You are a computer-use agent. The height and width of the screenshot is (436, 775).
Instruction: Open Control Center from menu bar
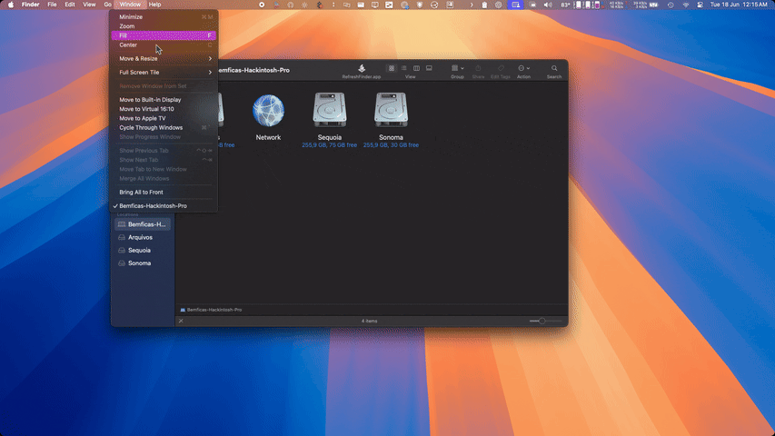700,5
